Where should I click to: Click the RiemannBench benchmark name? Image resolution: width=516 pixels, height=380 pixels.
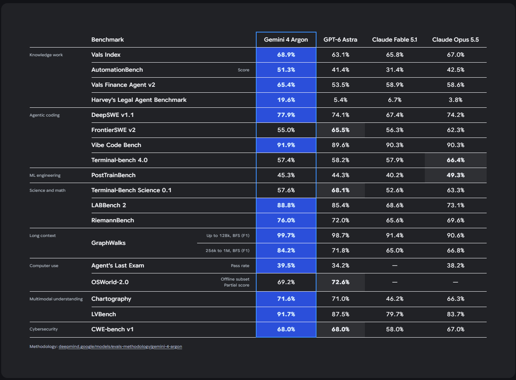113,220
